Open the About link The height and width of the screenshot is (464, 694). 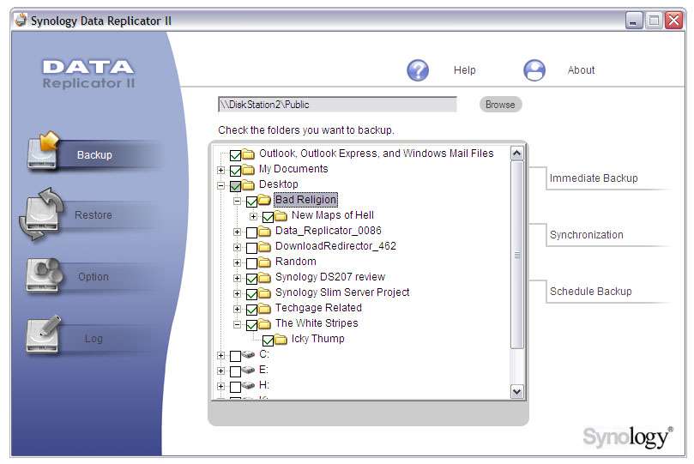(x=581, y=69)
